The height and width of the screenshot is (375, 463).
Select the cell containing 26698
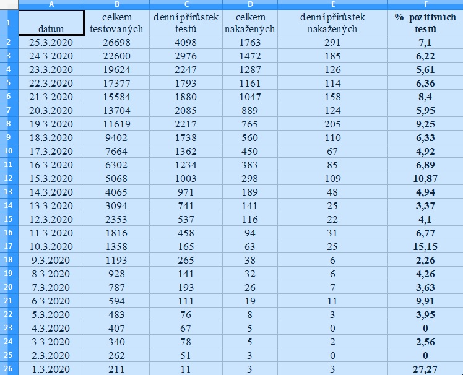(x=116, y=42)
